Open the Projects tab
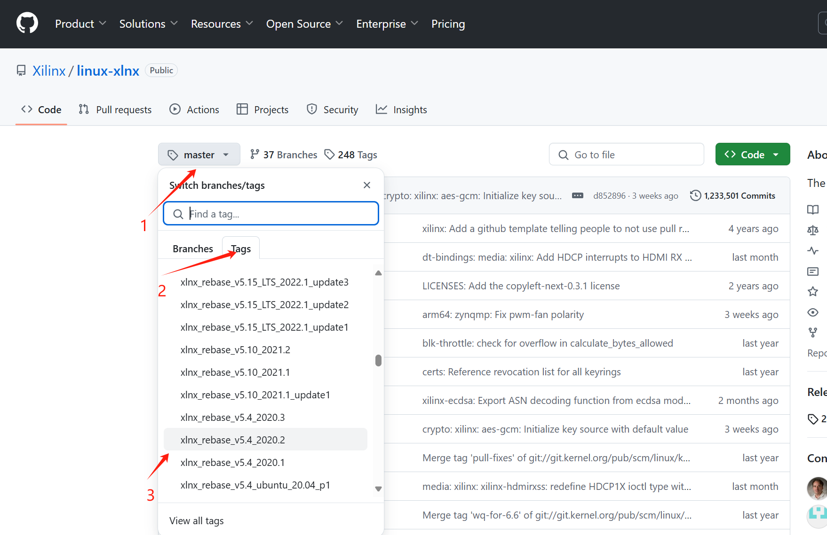This screenshot has width=827, height=535. 262,109
